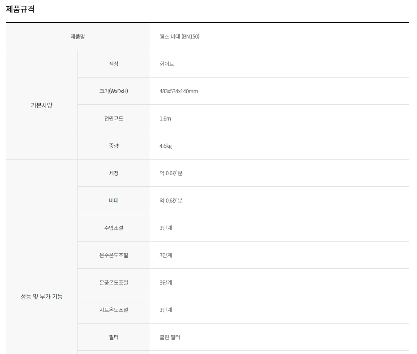Select the 세정 row label
417x354 pixels.
tap(114, 173)
